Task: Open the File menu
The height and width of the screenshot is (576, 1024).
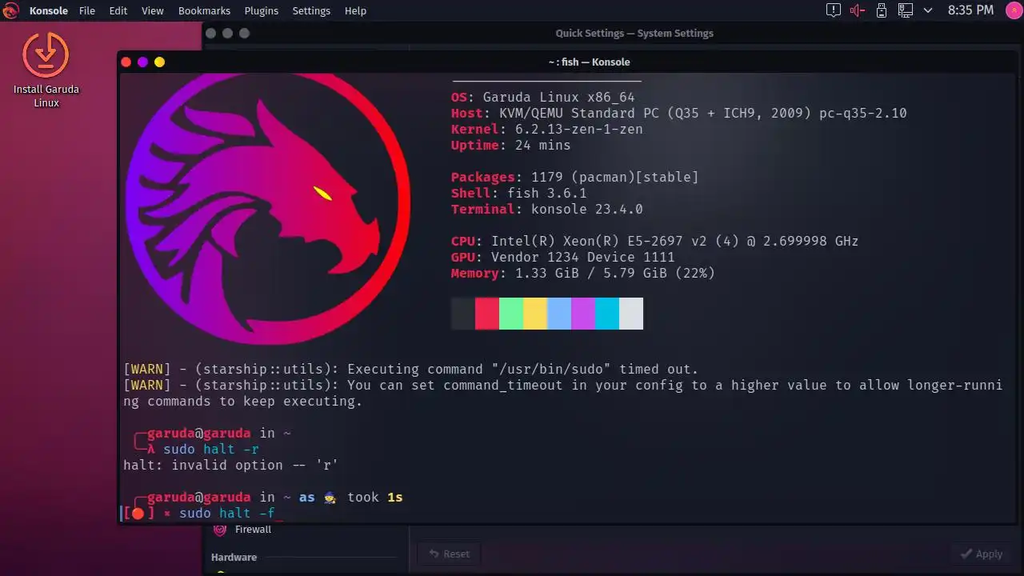Action: coord(87,10)
